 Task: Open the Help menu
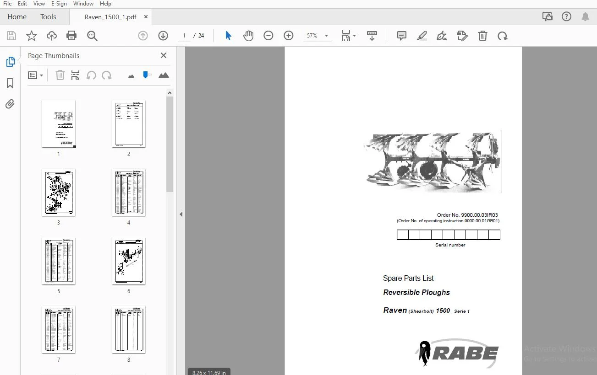[x=105, y=4]
